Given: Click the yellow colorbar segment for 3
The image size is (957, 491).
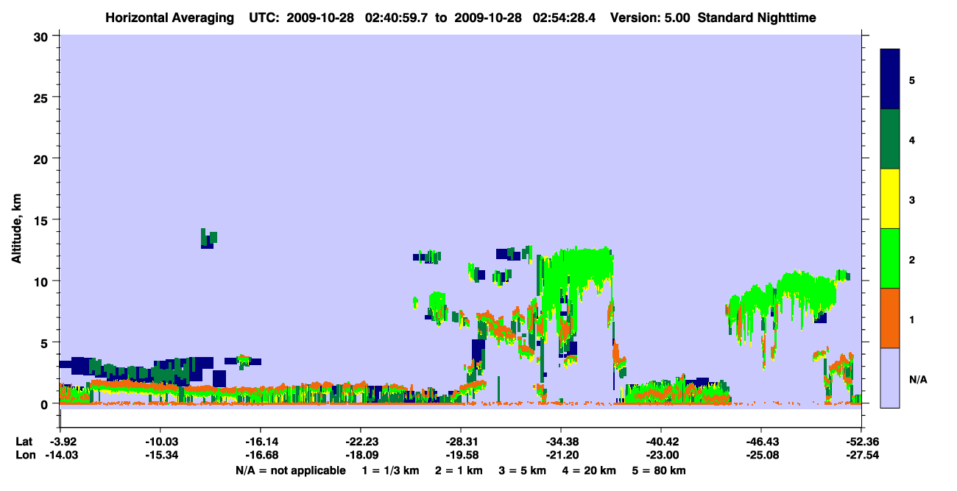Looking at the screenshot, I should click(x=890, y=199).
